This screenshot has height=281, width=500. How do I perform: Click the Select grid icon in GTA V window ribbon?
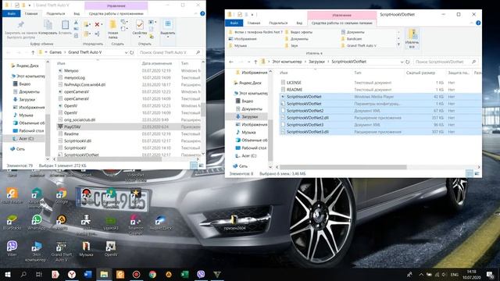click(x=168, y=24)
